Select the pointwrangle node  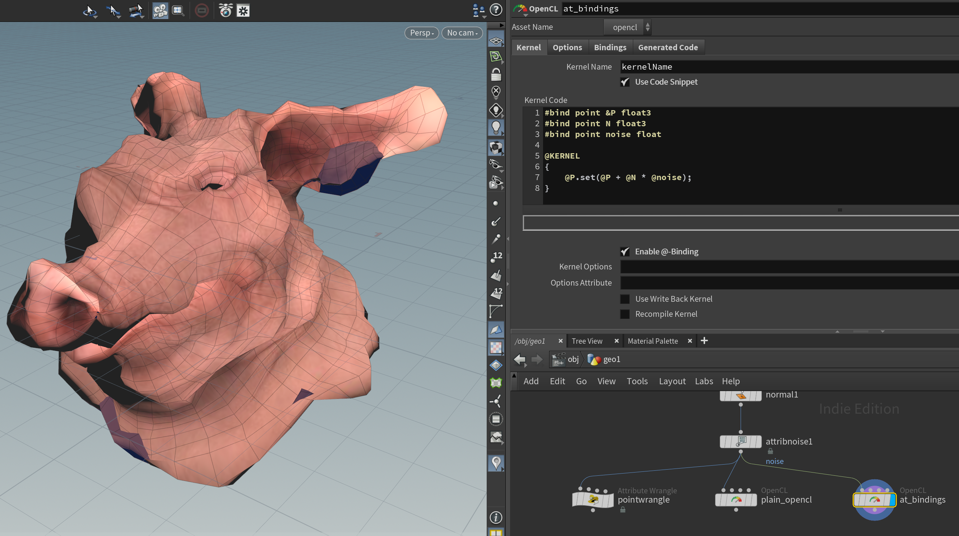tap(593, 499)
